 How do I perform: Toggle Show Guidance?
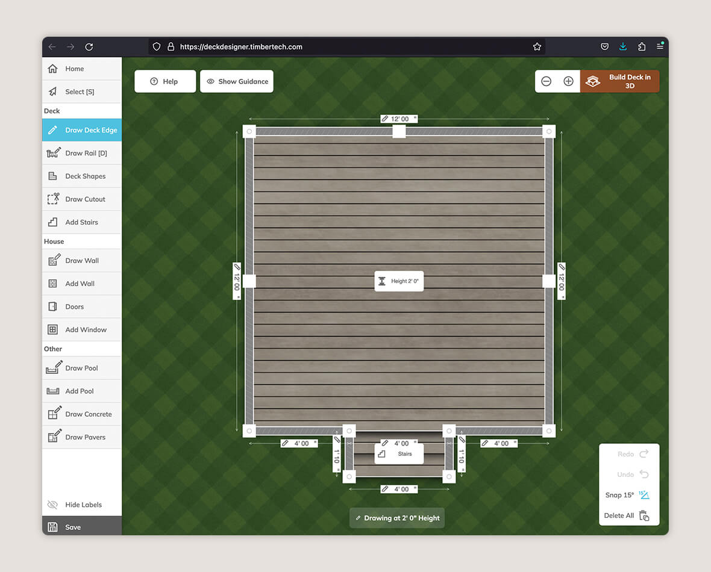[x=236, y=81]
